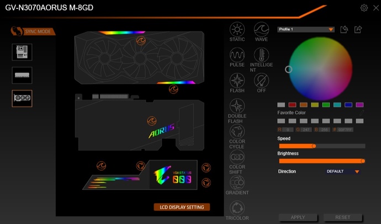Click the backplate AORUS logo zone icon
The width and height of the screenshot is (381, 224).
[152, 121]
